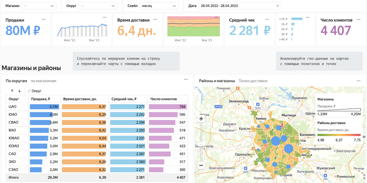367x183 pixels.
Task: Expand the Округ filter dropdown
Action: (97, 6)
